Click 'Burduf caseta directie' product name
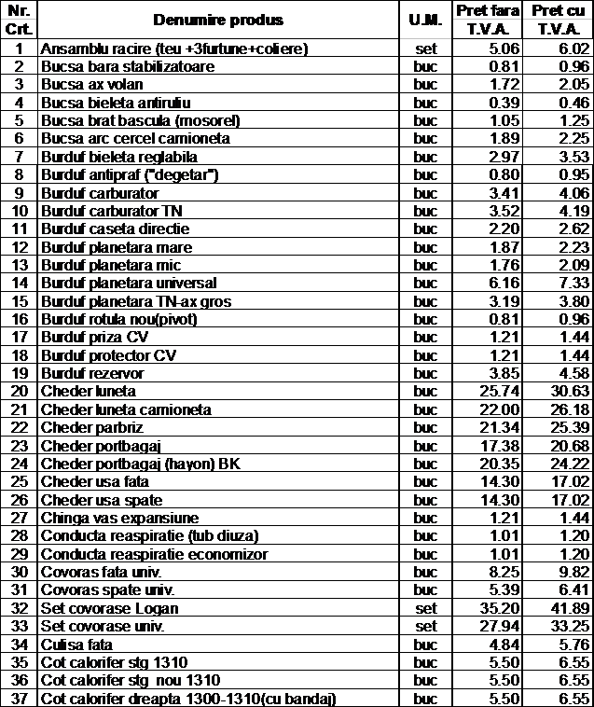This screenshot has height=707, width=594. pyautogui.click(x=218, y=229)
